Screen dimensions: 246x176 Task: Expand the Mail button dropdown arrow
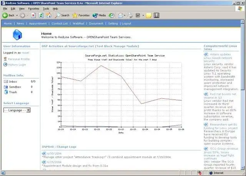[125, 15]
